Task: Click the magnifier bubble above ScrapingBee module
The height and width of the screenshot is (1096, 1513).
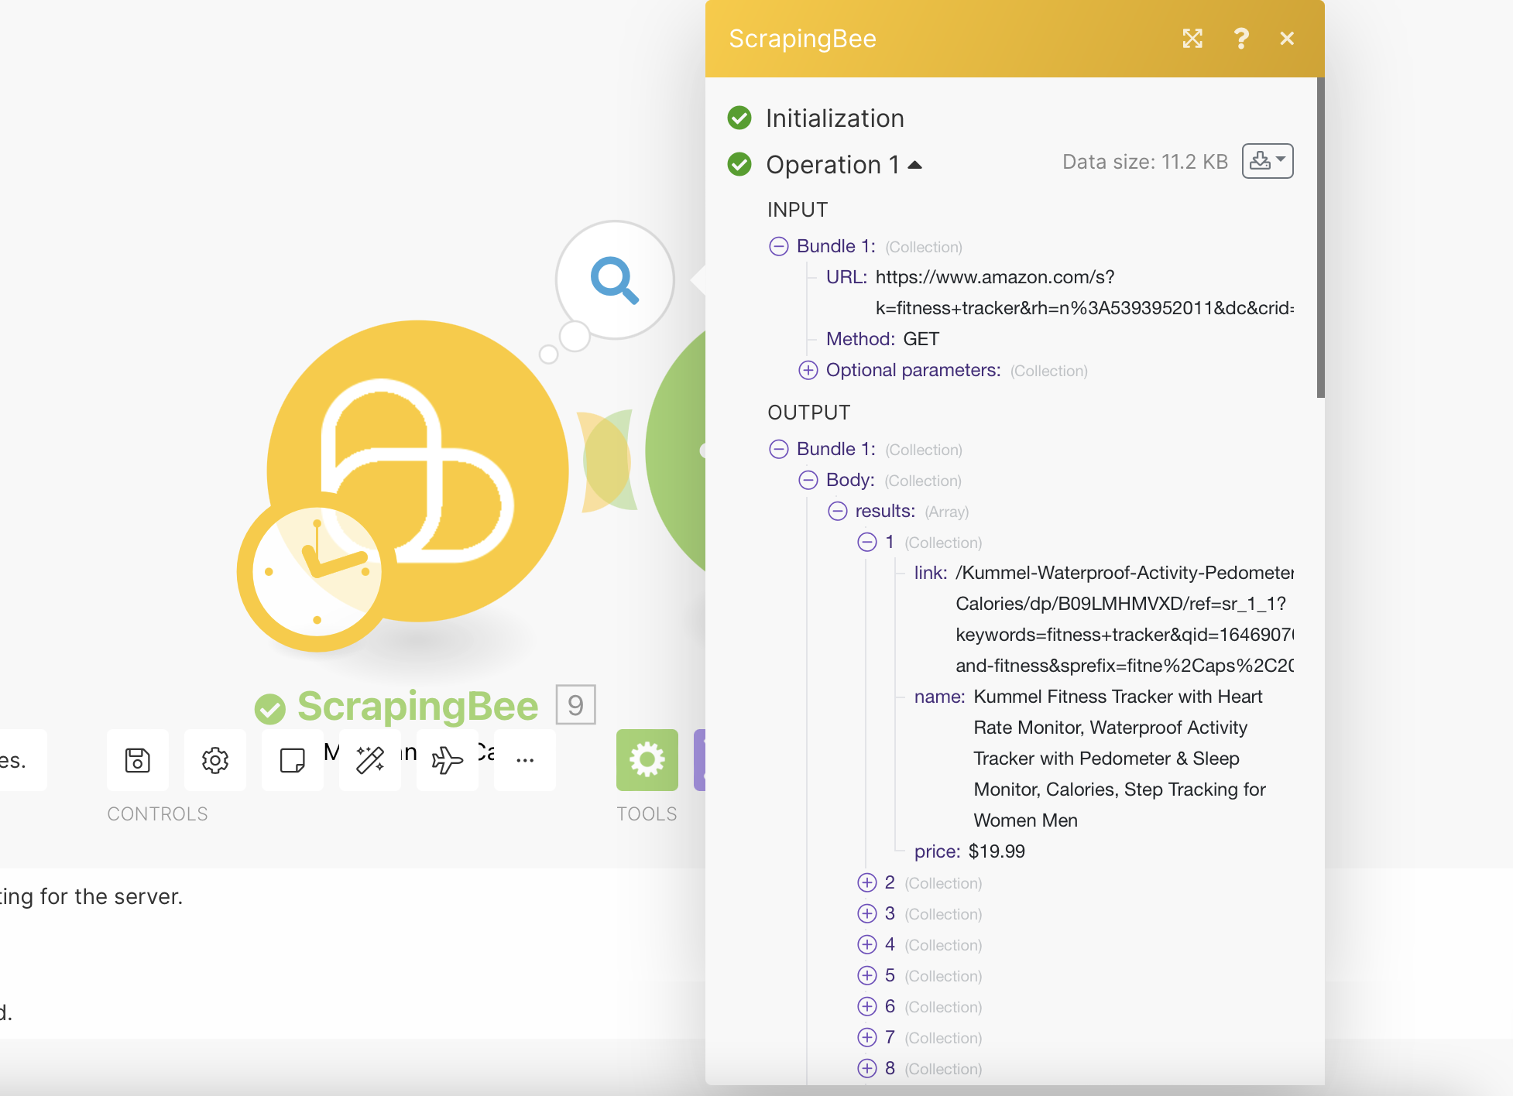Action: click(x=615, y=279)
